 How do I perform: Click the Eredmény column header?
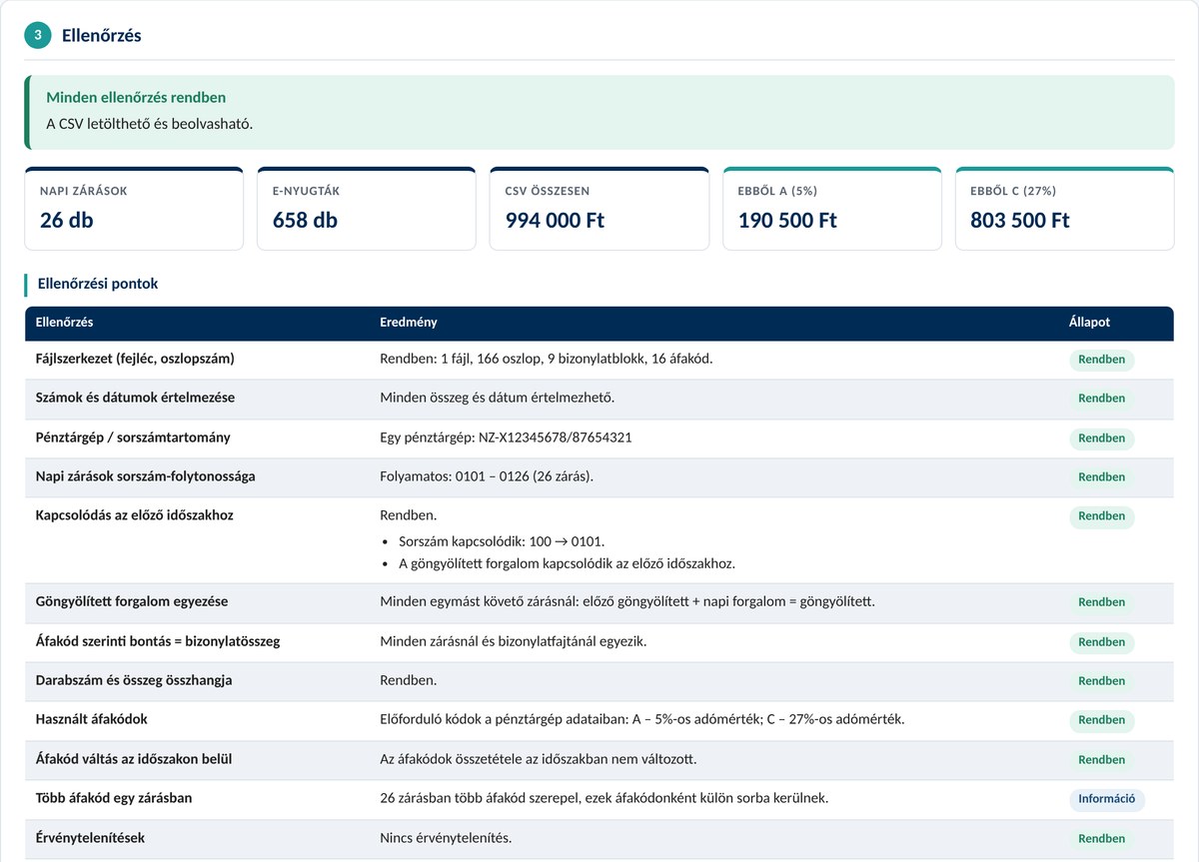408,323
